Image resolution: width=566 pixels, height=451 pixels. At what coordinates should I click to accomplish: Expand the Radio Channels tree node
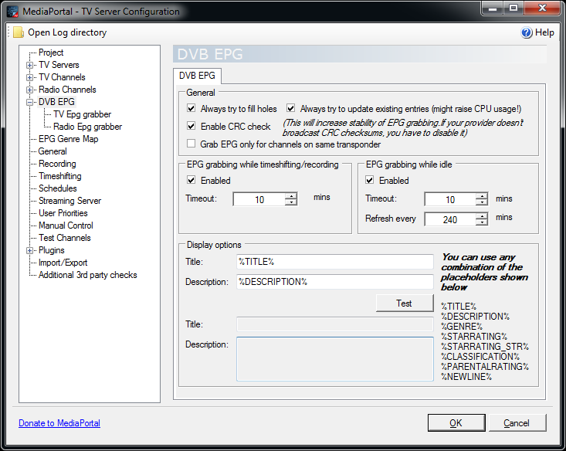coord(29,90)
